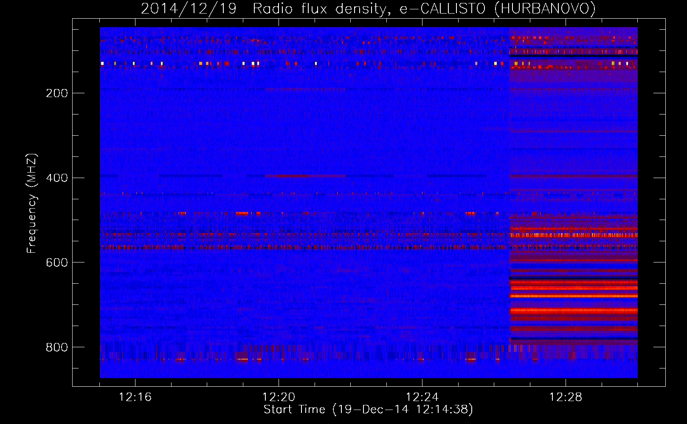Click the 400 frequency tick label
The height and width of the screenshot is (424, 687).
coord(57,178)
